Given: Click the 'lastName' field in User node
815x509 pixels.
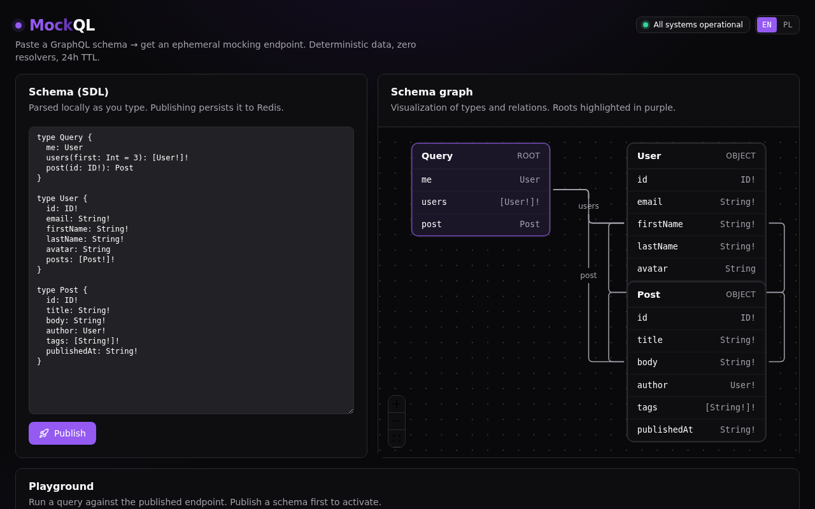Looking at the screenshot, I should [x=697, y=247].
